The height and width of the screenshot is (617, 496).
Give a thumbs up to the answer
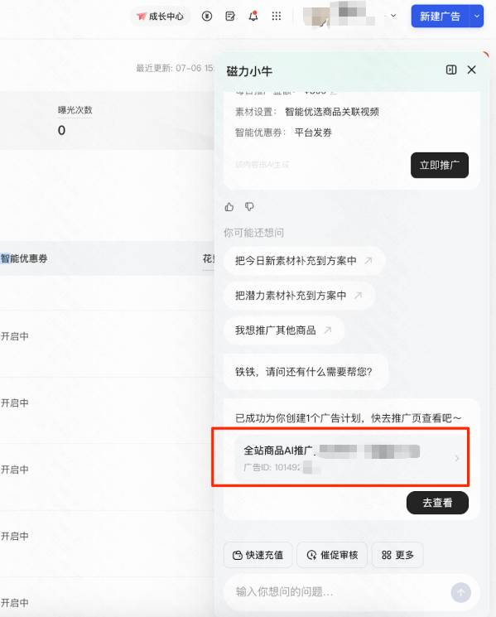coord(229,207)
